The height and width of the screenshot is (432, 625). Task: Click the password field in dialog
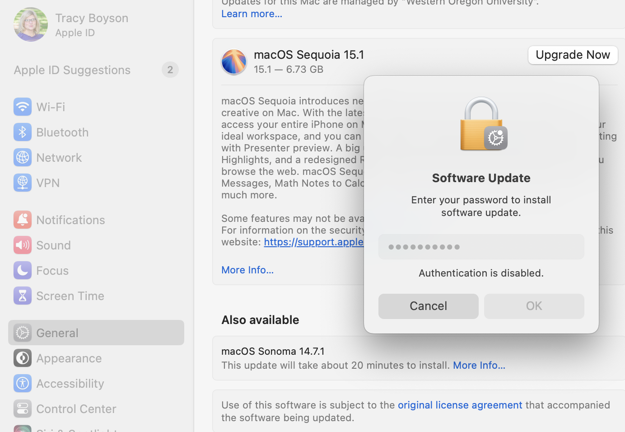tap(481, 247)
